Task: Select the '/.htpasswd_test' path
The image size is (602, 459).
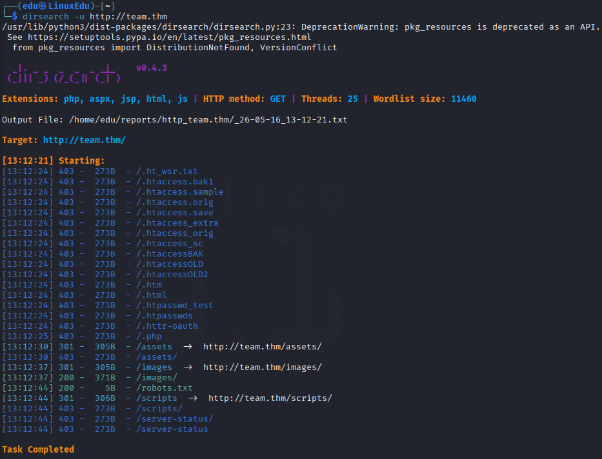Action: coord(175,306)
